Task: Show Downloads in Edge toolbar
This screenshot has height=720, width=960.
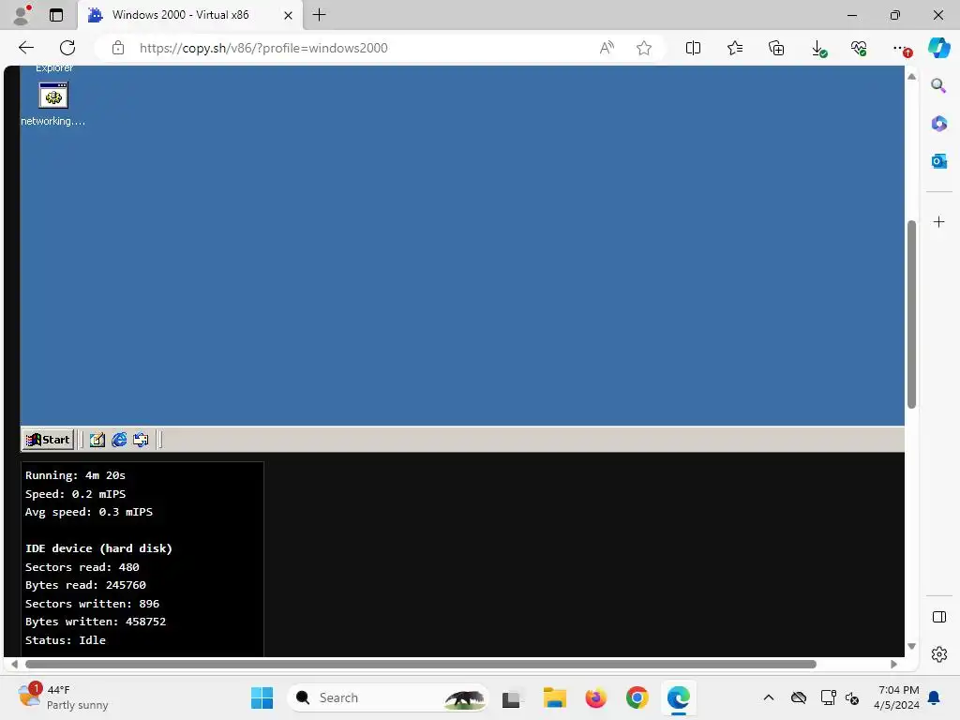Action: coord(818,49)
